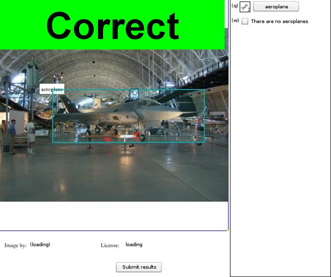Click the green Correct banner

112,25
